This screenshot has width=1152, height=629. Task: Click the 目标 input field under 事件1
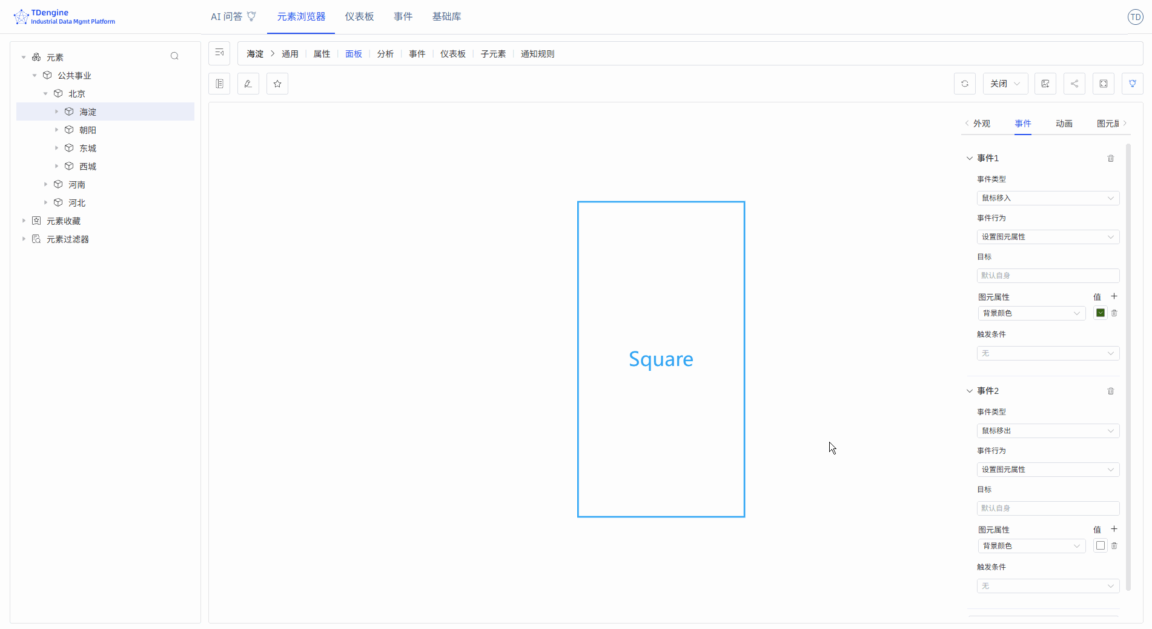[x=1048, y=276]
